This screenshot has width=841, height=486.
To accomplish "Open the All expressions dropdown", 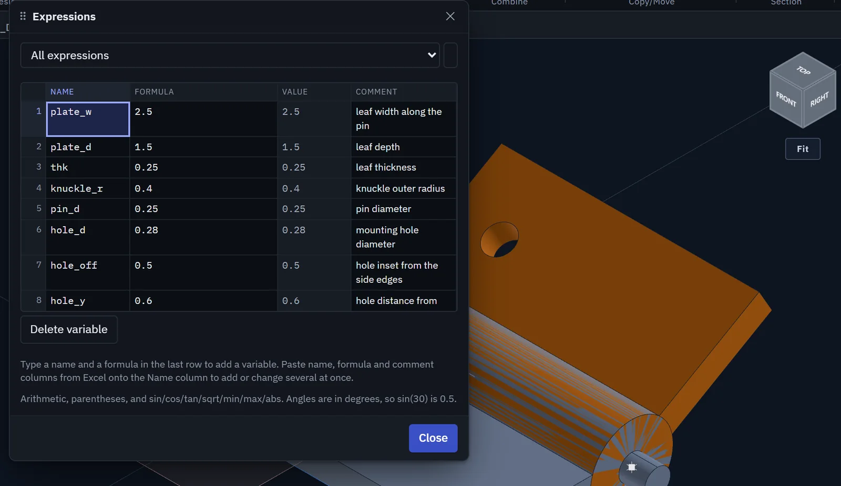I will [x=230, y=55].
